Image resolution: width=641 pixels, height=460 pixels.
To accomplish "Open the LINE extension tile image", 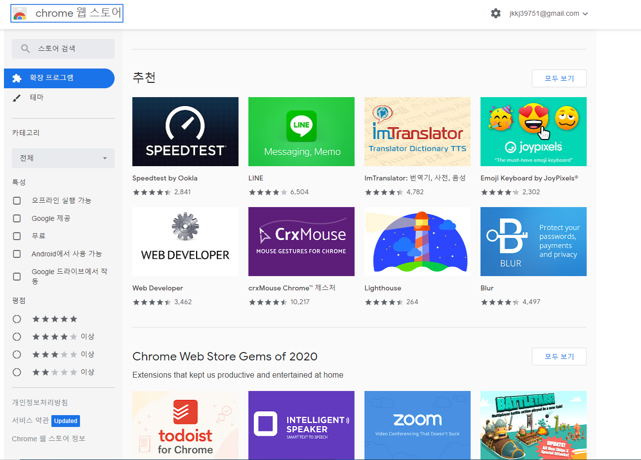I will tap(301, 132).
